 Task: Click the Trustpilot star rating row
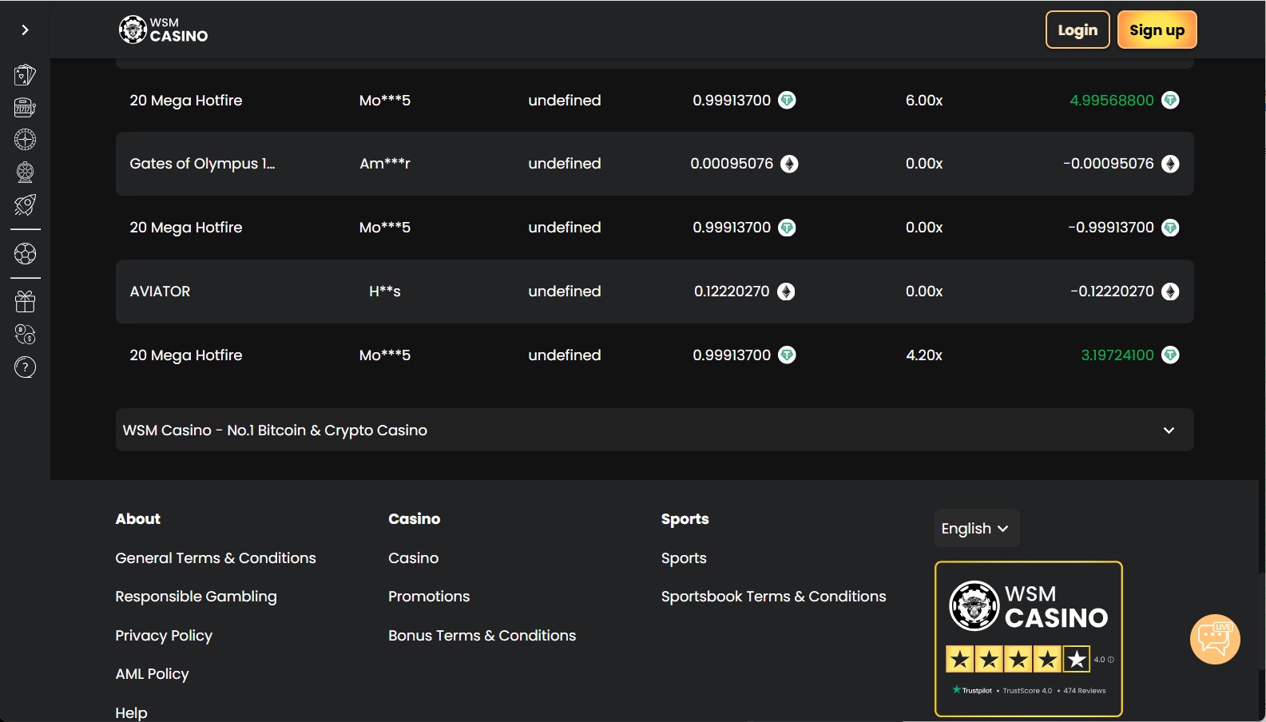click(1018, 659)
